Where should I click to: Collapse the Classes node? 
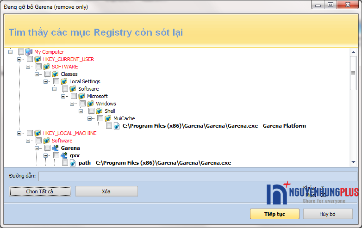(x=37, y=74)
